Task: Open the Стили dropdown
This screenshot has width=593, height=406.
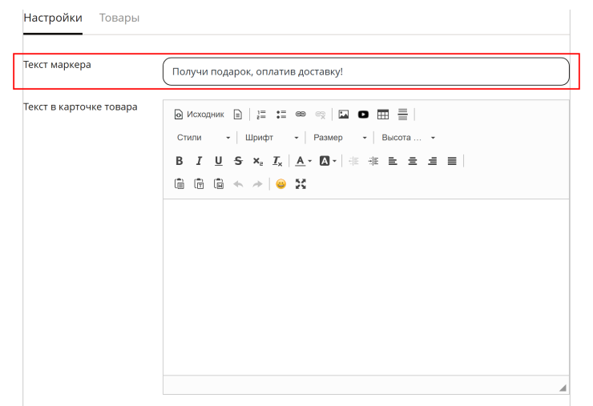Action: pos(204,138)
